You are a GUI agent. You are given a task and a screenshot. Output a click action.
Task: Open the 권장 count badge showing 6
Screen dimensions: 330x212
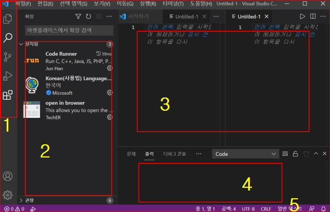(109, 200)
